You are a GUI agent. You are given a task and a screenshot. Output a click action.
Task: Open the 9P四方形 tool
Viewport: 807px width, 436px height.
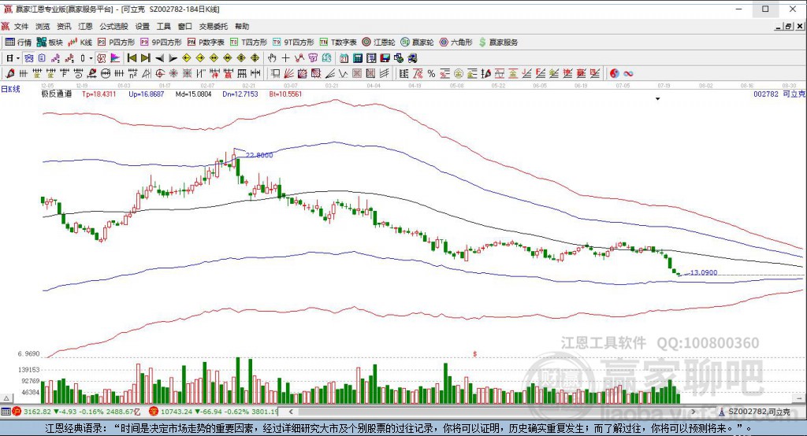[161, 42]
